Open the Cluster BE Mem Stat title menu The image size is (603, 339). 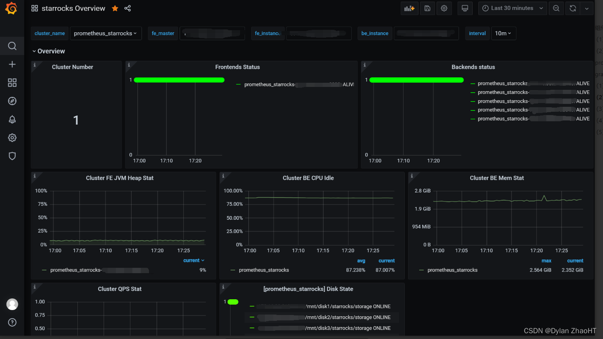[497, 178]
